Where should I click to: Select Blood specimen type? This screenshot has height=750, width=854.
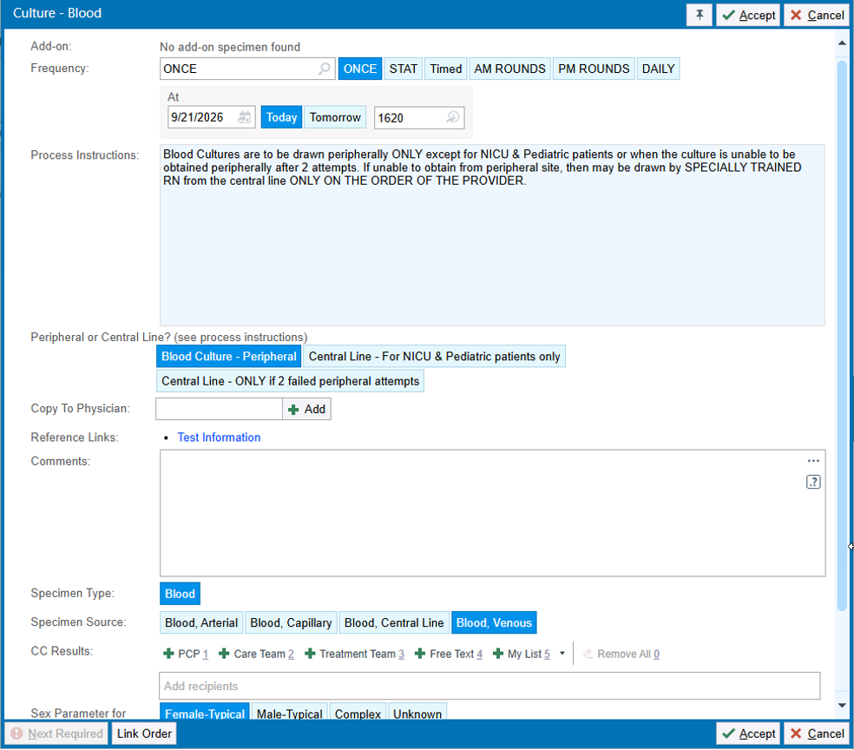tap(180, 595)
